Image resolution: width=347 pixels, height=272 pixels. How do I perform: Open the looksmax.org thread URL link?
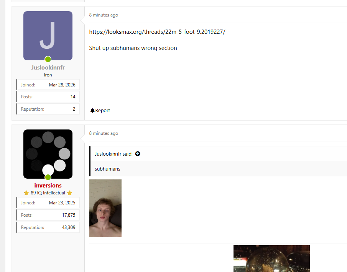pos(157,32)
